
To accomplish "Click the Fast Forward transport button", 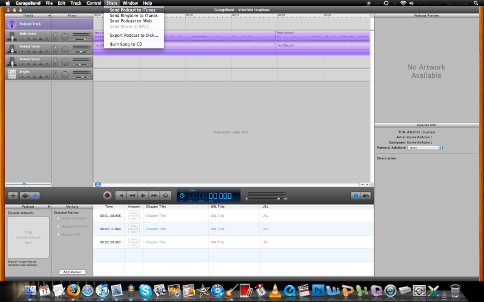I will pos(154,195).
